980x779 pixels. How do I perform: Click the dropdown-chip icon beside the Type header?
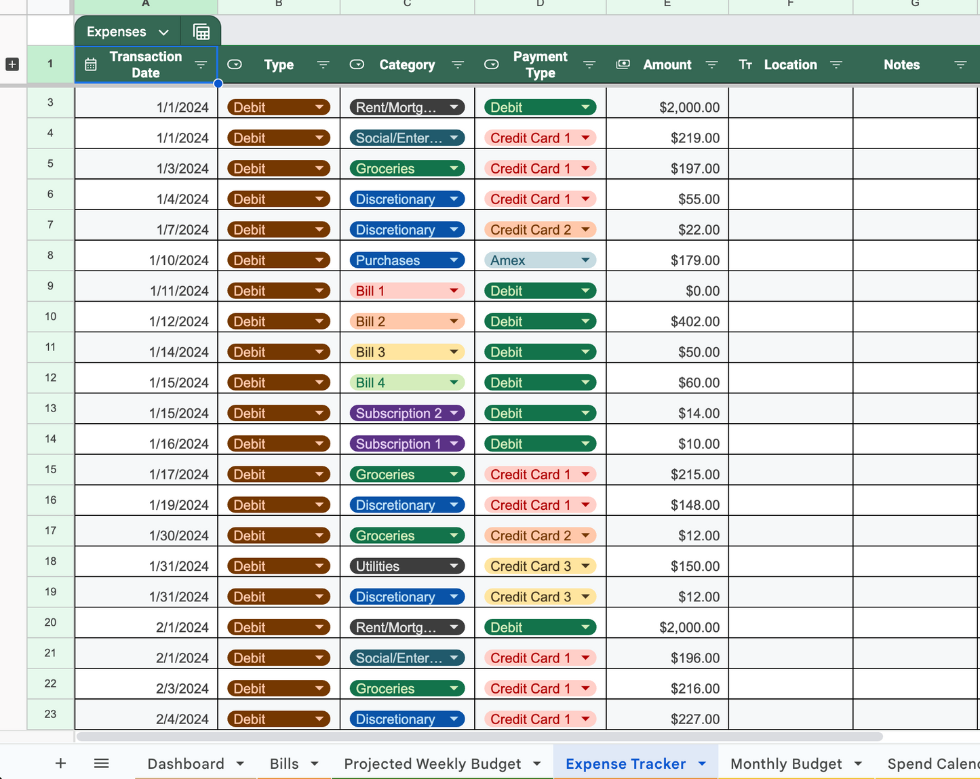tap(235, 64)
